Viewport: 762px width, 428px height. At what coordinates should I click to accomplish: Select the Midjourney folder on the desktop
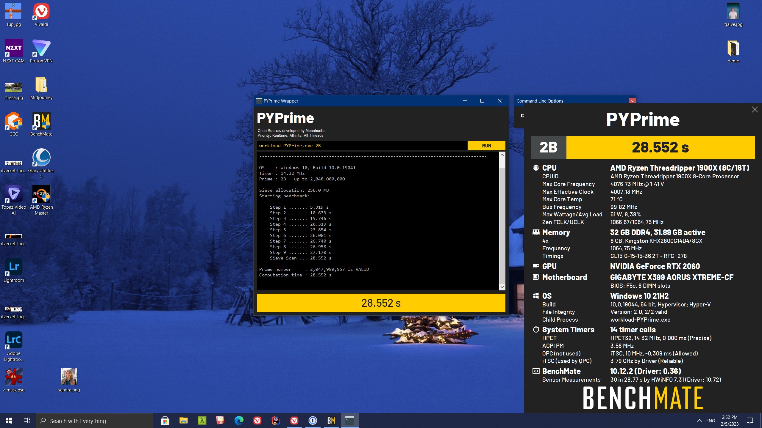click(x=41, y=88)
